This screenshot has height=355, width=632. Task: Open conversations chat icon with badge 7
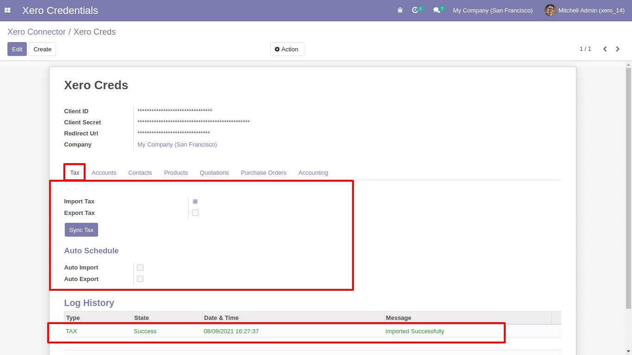439,10
